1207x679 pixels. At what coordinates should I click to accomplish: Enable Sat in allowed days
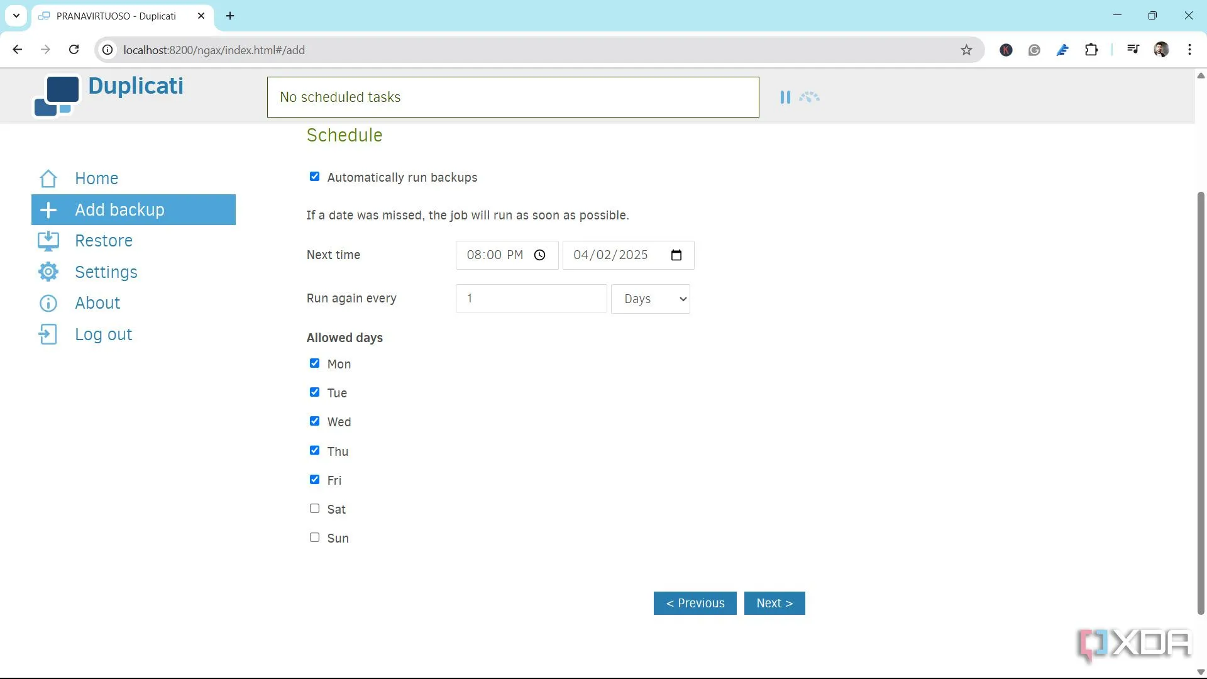314,509
